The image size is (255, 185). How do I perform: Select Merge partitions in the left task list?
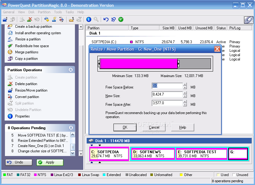[x=27, y=52]
